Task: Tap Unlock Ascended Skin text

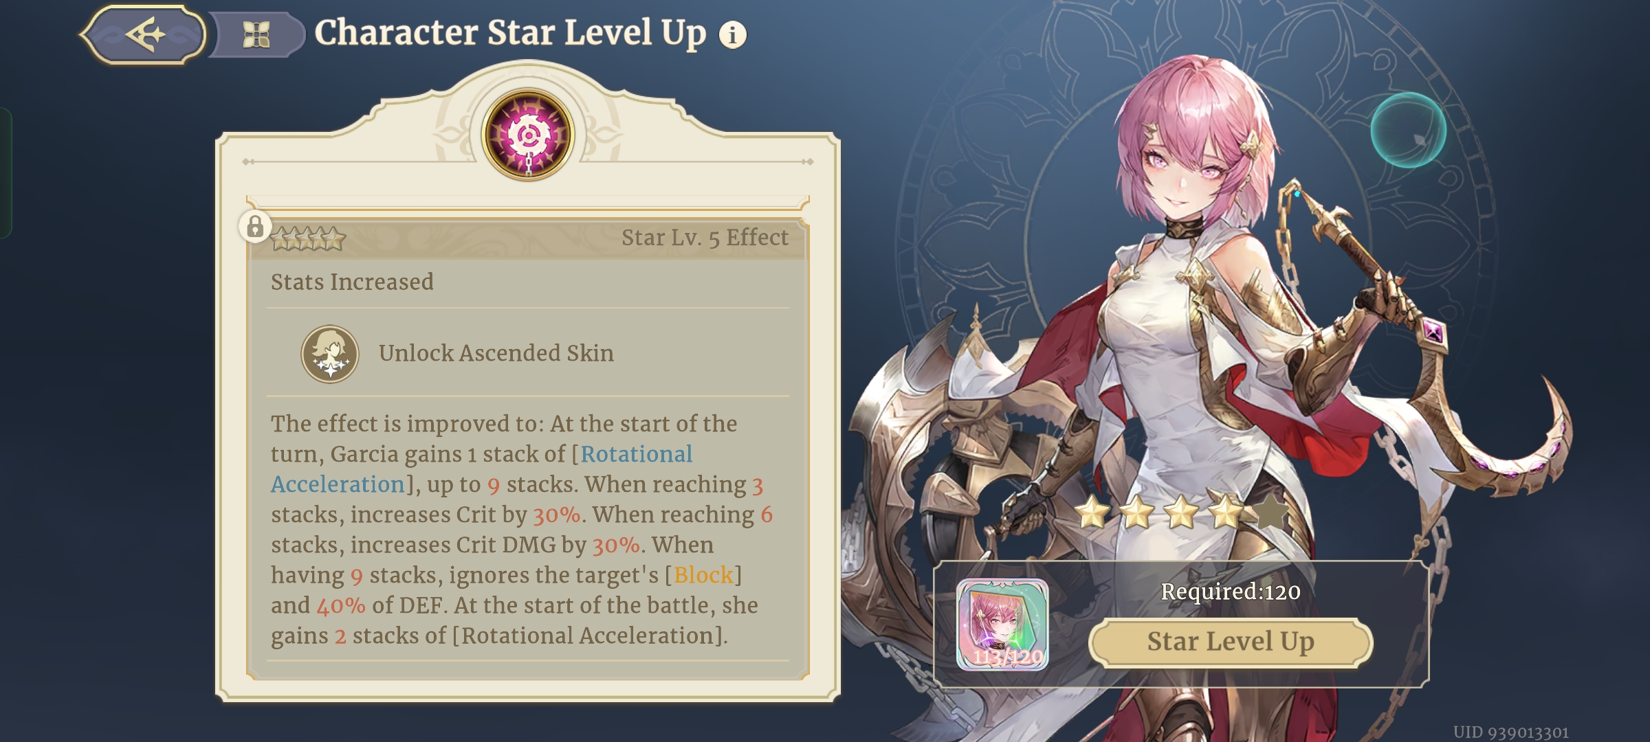Action: click(496, 353)
